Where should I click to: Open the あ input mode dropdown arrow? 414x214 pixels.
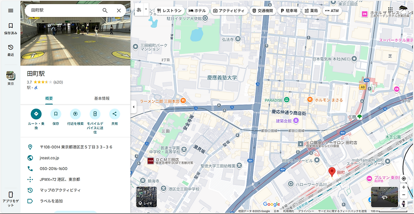(146, 9)
